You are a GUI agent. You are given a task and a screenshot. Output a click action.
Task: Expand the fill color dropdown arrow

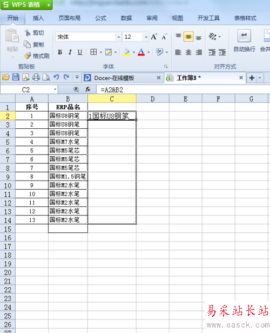pos(133,52)
